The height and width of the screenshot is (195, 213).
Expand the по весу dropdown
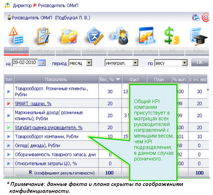[x=185, y=63]
